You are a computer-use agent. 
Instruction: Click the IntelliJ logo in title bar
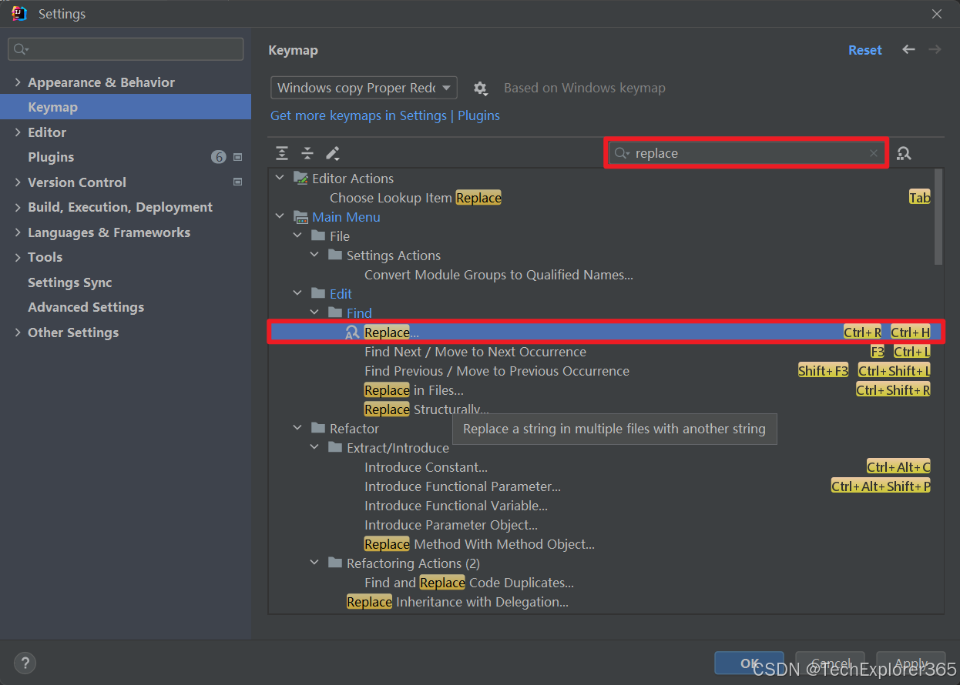[19, 13]
